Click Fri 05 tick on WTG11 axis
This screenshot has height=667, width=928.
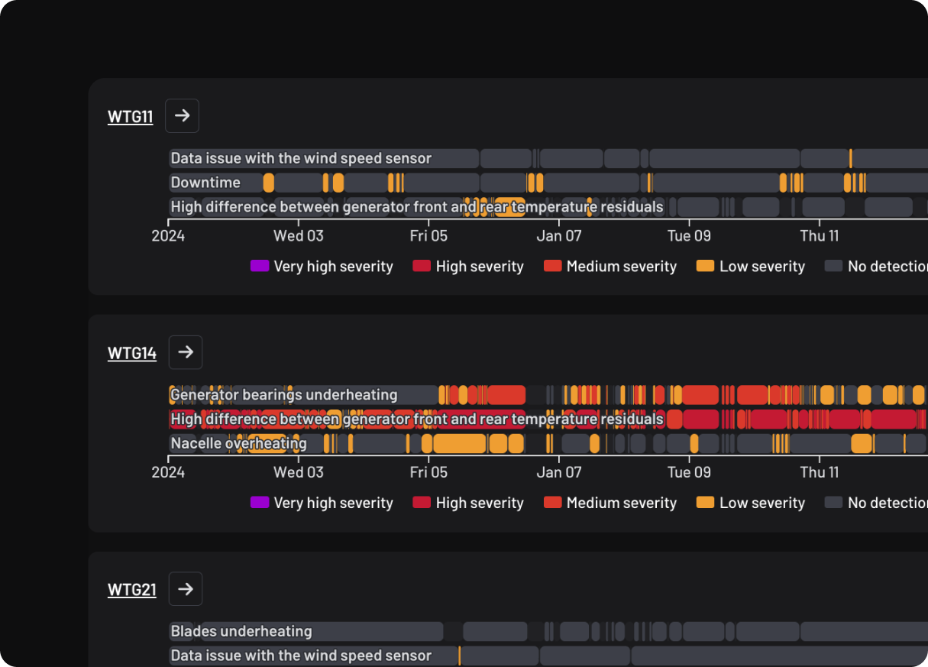(x=429, y=235)
